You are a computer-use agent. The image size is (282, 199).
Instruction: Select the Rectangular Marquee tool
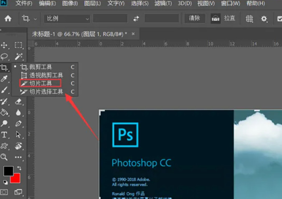(18, 45)
